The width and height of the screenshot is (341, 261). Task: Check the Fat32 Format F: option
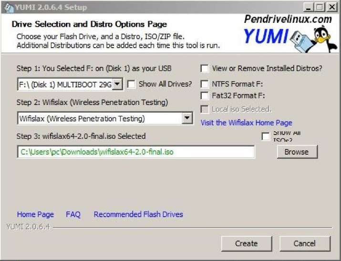pyautogui.click(x=205, y=95)
